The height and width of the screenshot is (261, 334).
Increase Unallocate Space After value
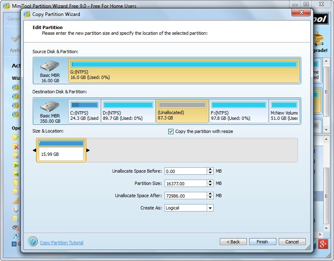[x=210, y=194]
